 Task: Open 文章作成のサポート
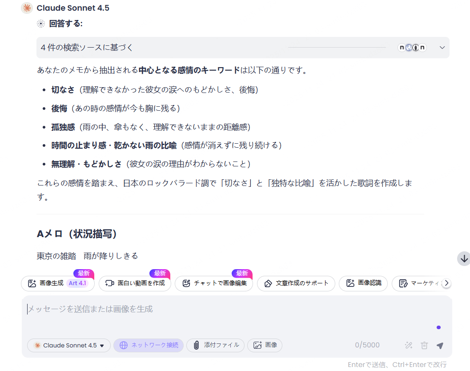[296, 283]
